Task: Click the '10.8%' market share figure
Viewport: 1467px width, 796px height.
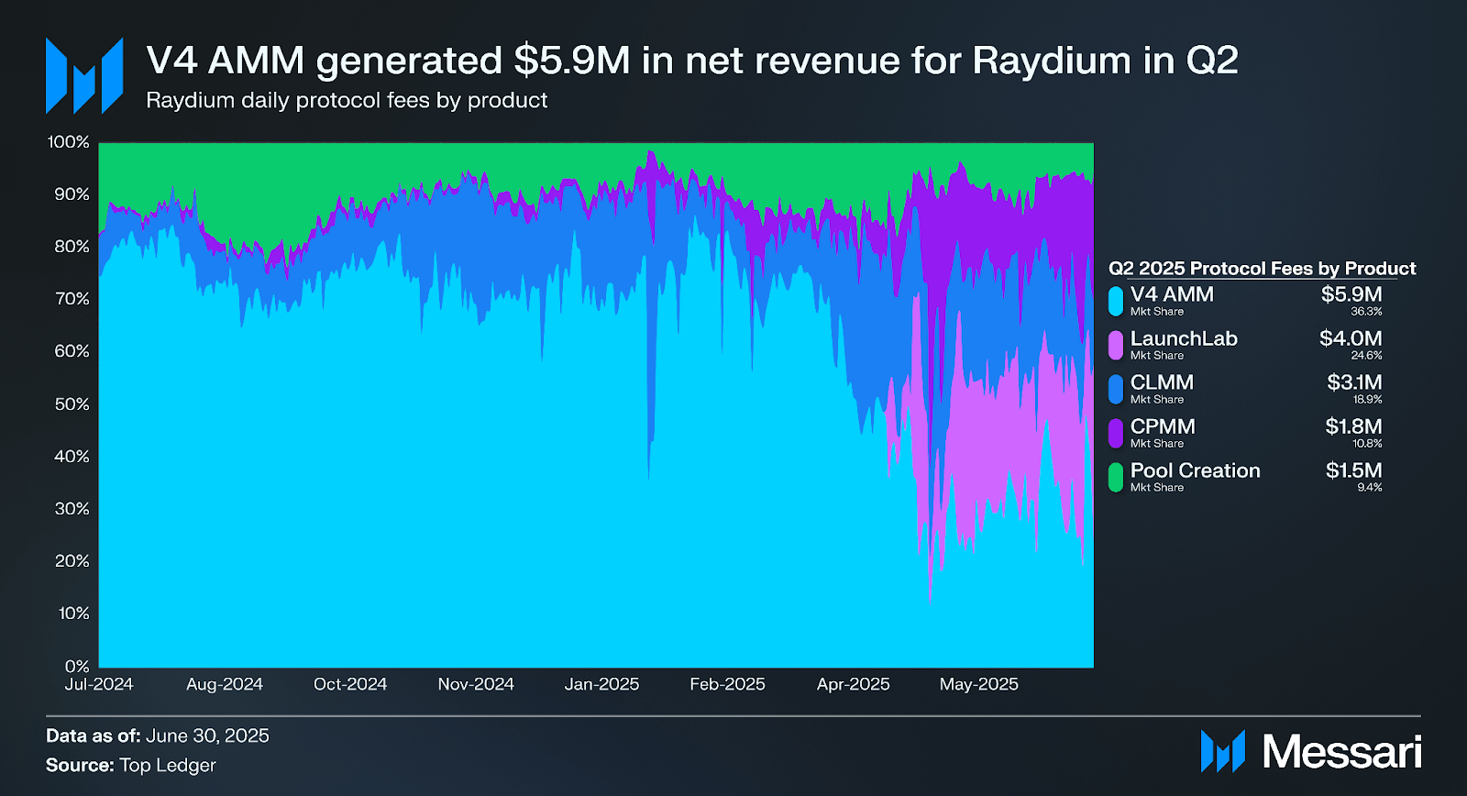Action: pyautogui.click(x=1367, y=444)
